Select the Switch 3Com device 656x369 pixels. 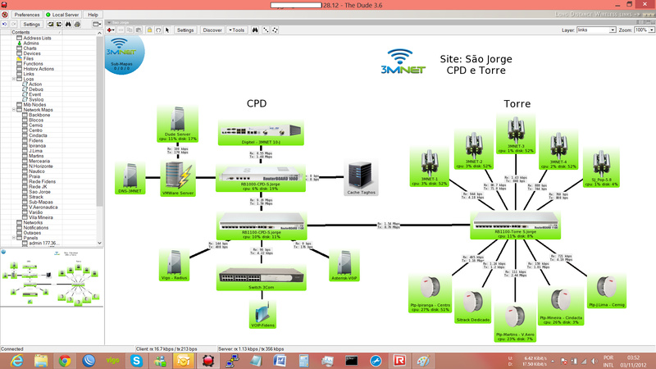coord(262,278)
